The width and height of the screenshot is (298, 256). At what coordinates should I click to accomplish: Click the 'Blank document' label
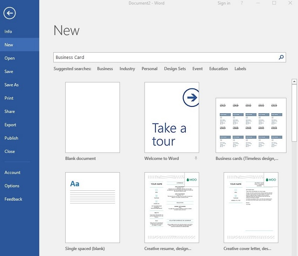click(x=80, y=158)
